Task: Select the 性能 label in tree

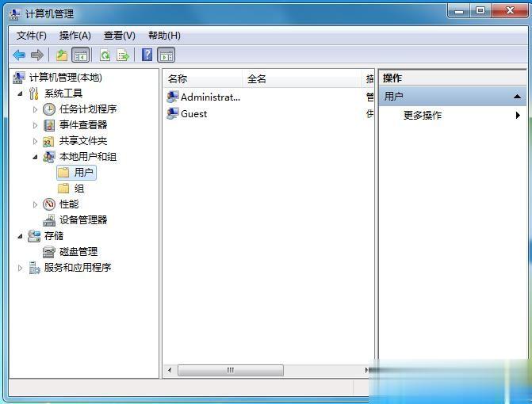Action: (69, 204)
